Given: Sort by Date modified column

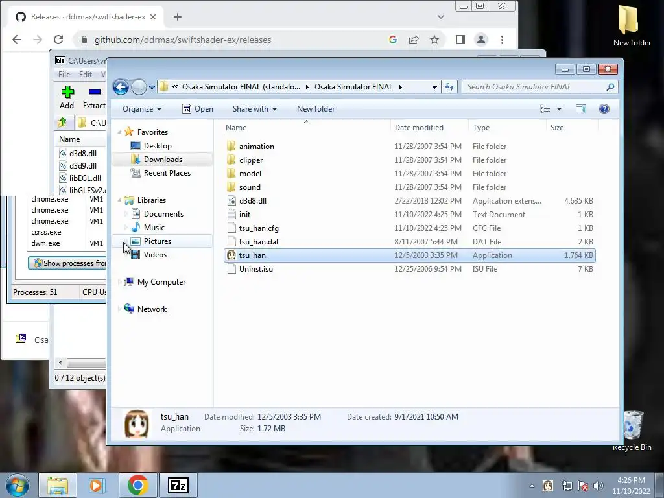Looking at the screenshot, I should point(419,128).
